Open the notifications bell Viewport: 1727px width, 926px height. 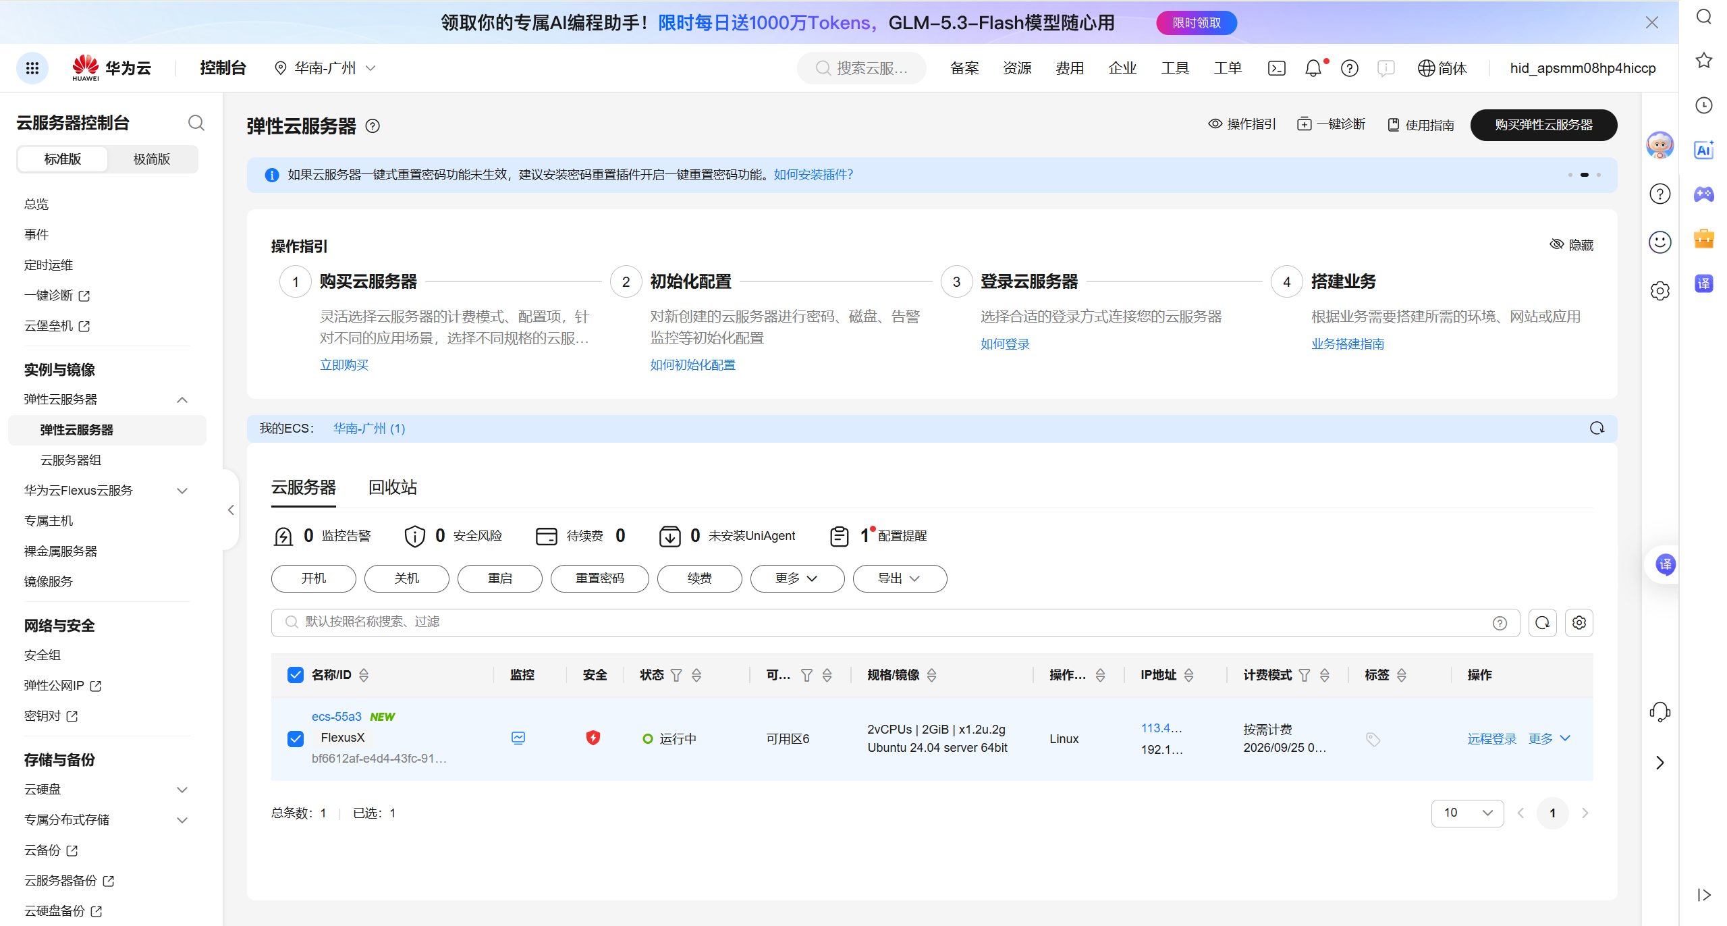pyautogui.click(x=1313, y=68)
